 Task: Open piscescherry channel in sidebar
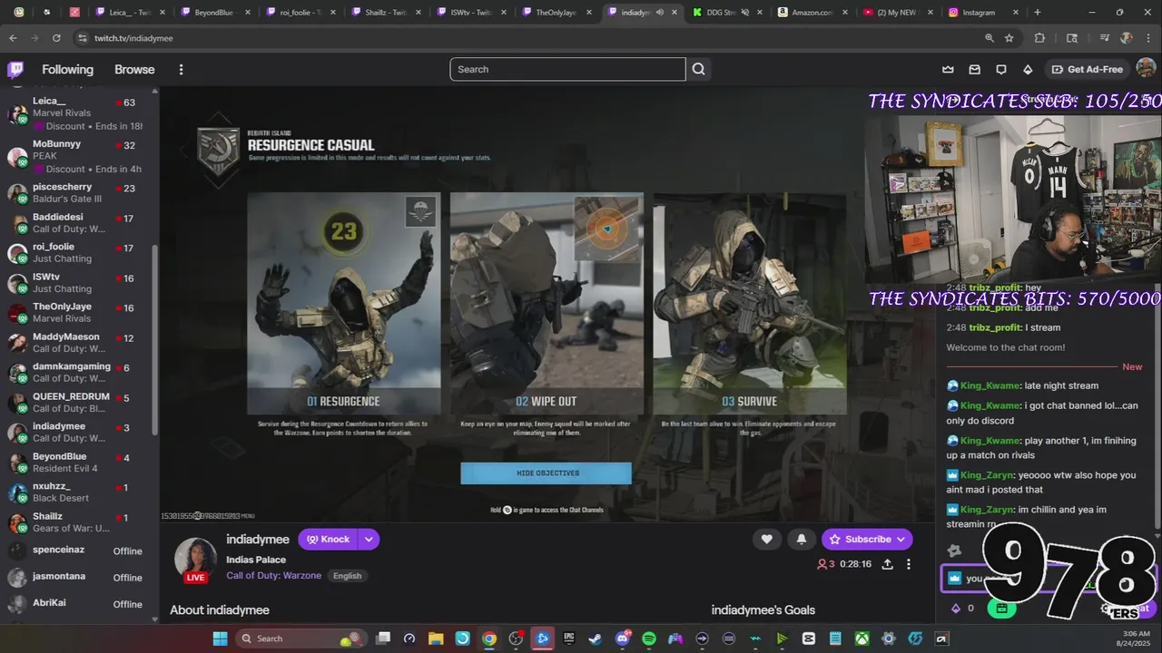(x=80, y=192)
